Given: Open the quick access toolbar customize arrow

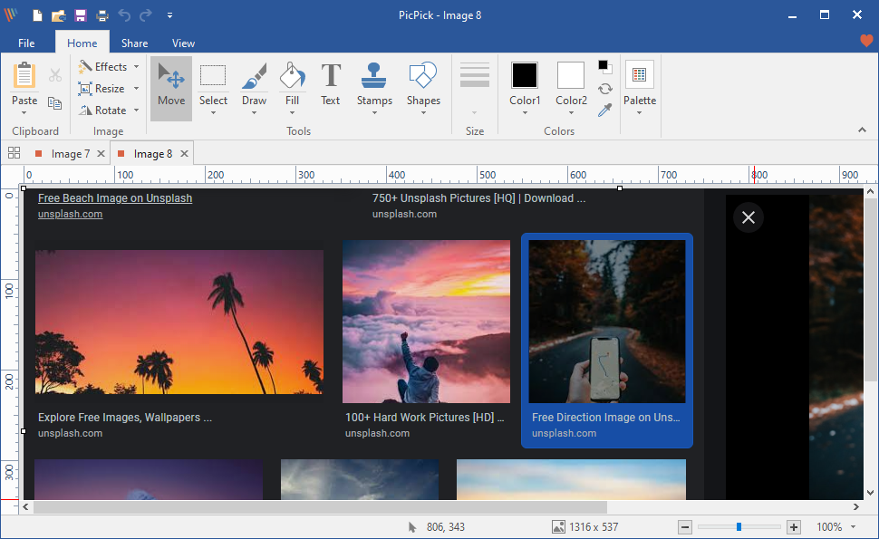Looking at the screenshot, I should pyautogui.click(x=169, y=15).
